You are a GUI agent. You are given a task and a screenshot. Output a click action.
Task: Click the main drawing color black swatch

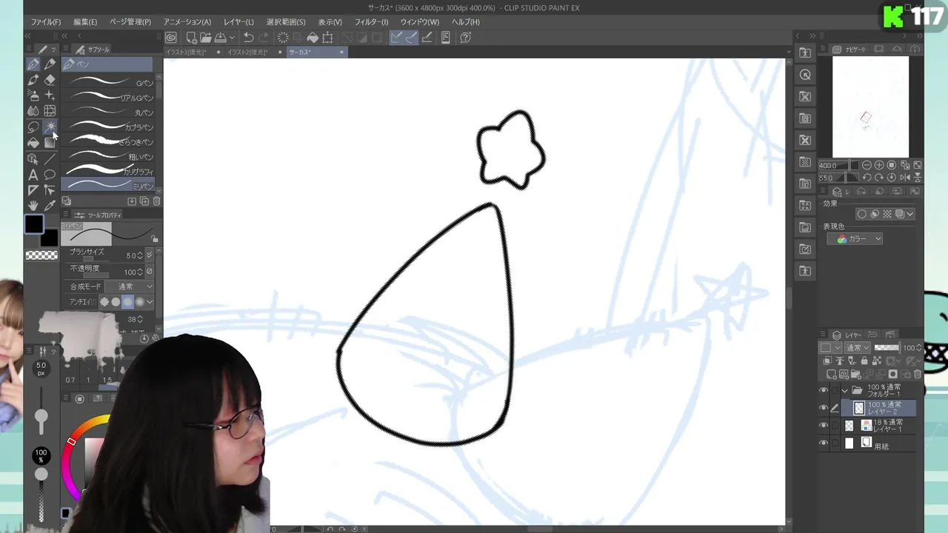pos(34,224)
